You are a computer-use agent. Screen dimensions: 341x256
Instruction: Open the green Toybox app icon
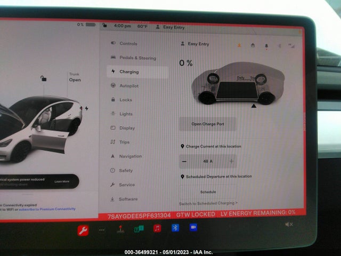point(139,229)
